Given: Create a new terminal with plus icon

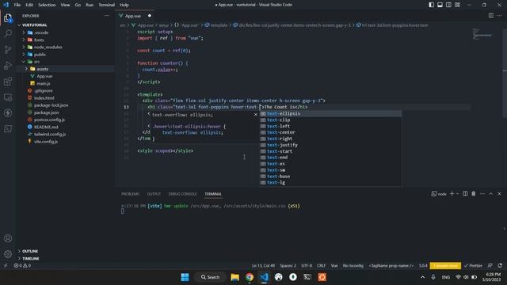Looking at the screenshot, I should click(x=452, y=193).
